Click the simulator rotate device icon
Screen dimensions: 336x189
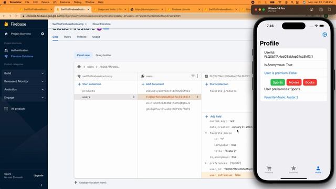point(329,9)
